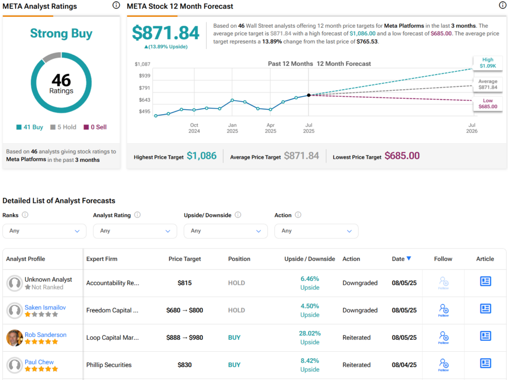Follow the Unknown Analyst from Accountability Research

coord(444,283)
